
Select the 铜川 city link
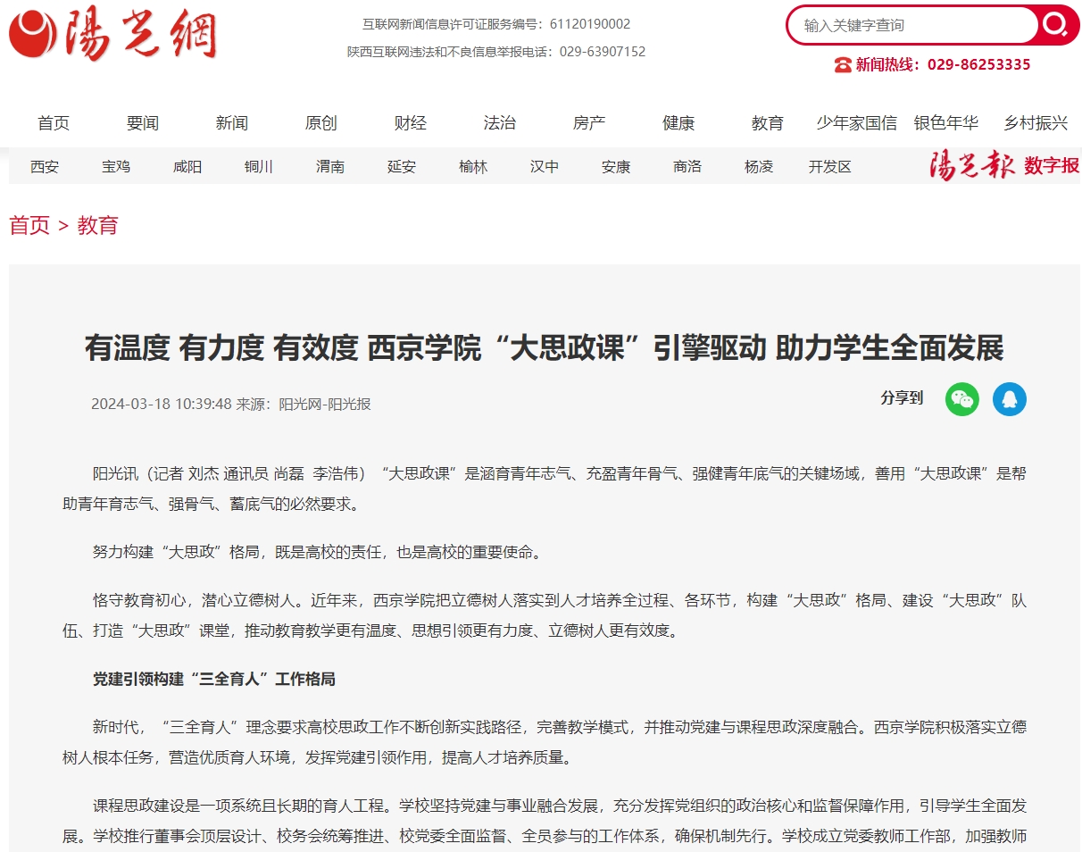pos(259,166)
